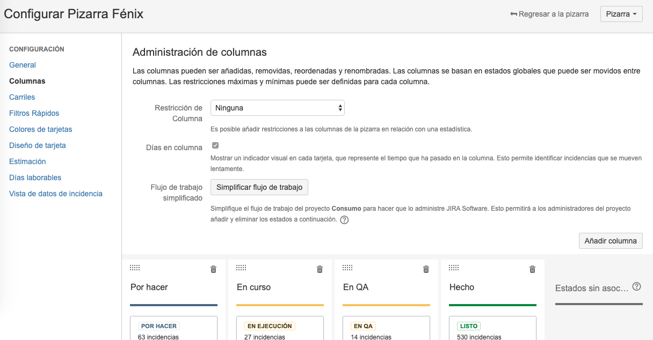Viewport: 653px width, 340px height.
Task: Open Vista de datos de incidencia
Action: (x=56, y=194)
